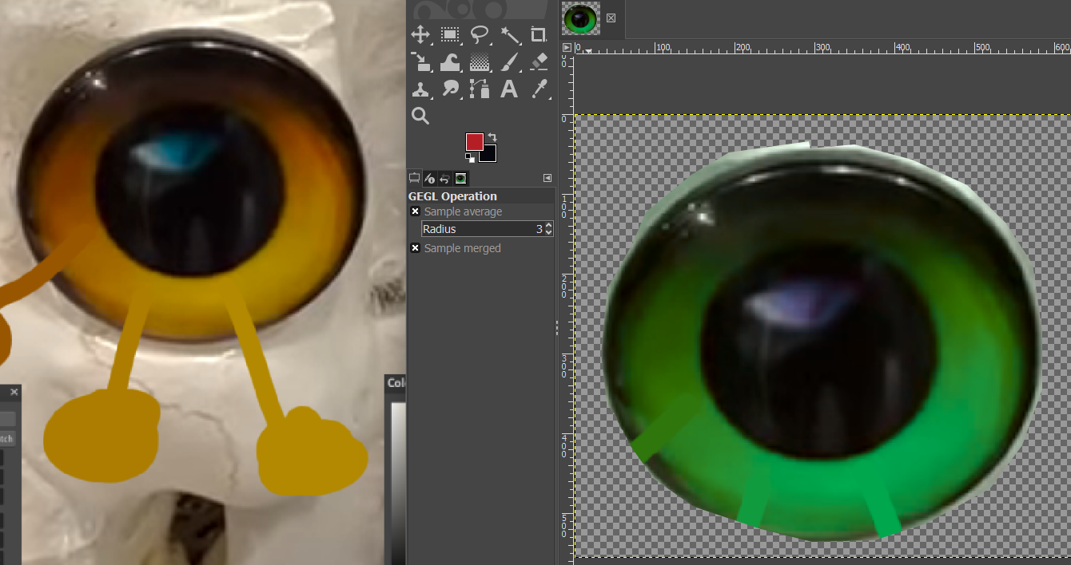The width and height of the screenshot is (1071, 565).
Task: Swap foreground and background colors
Action: click(492, 137)
